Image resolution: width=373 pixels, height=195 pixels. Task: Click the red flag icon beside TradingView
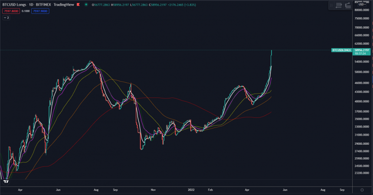pyautogui.click(x=78, y=4)
